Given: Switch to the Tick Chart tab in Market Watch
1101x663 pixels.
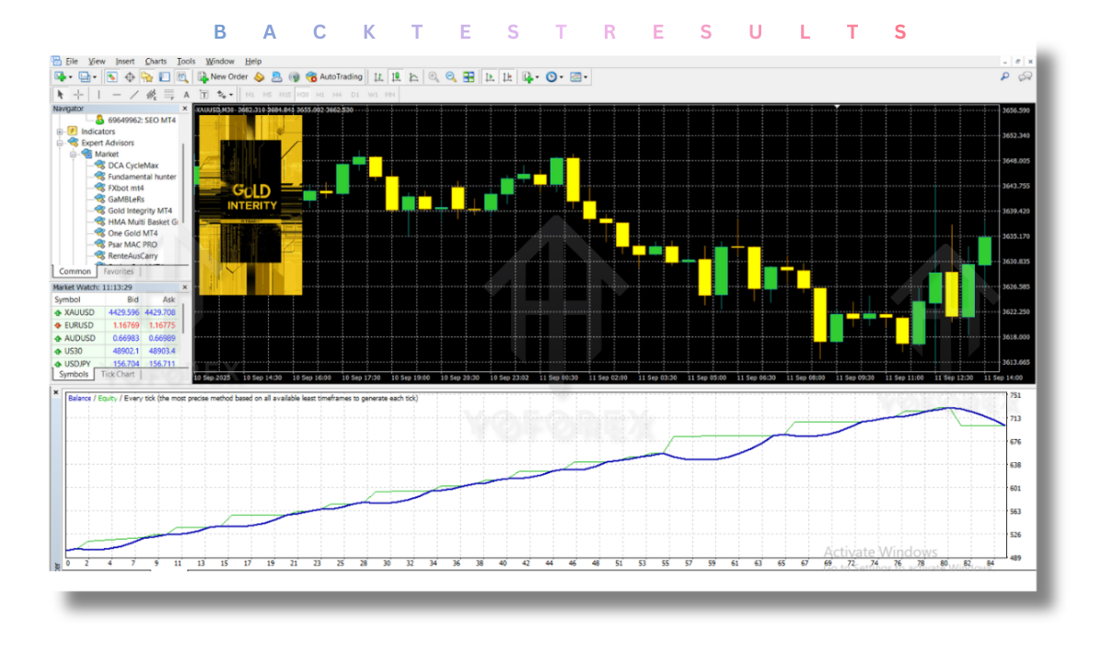Looking at the screenshot, I should [x=119, y=374].
